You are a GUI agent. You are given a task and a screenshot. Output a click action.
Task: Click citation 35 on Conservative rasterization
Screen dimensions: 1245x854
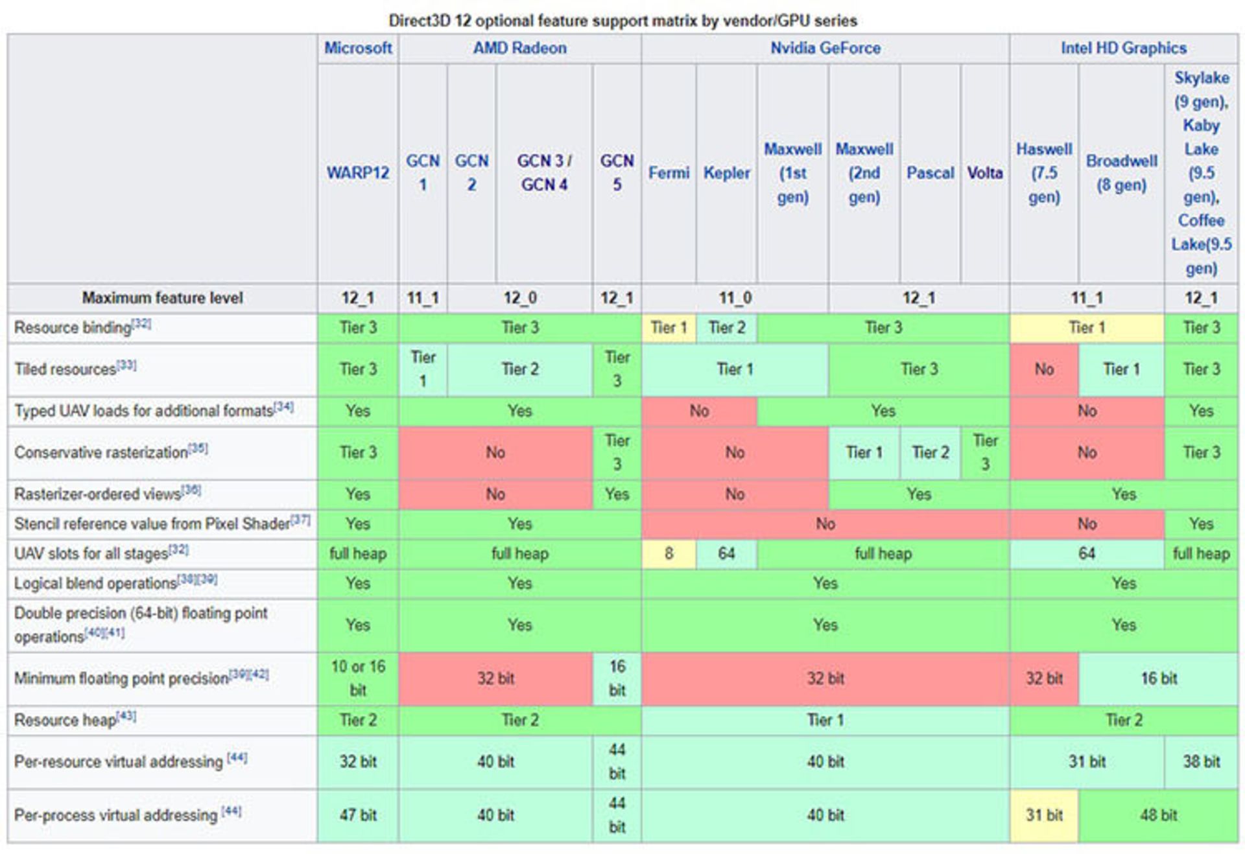click(198, 448)
